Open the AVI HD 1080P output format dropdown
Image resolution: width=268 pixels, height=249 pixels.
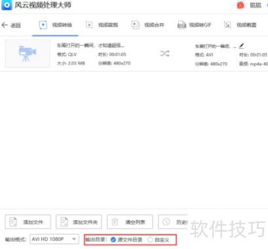(x=54, y=239)
